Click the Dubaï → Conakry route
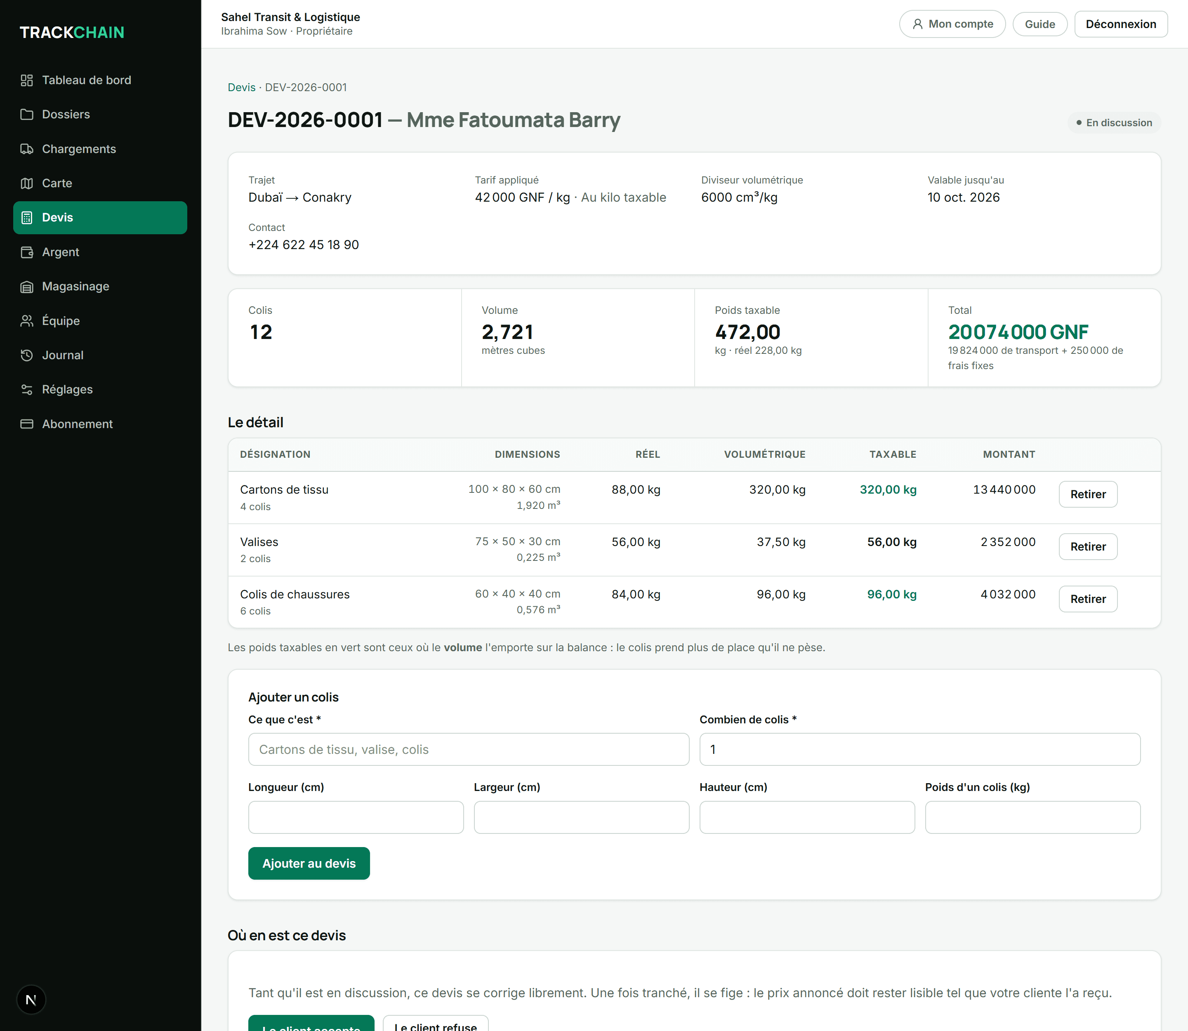Viewport: 1188px width, 1031px height. 300,198
